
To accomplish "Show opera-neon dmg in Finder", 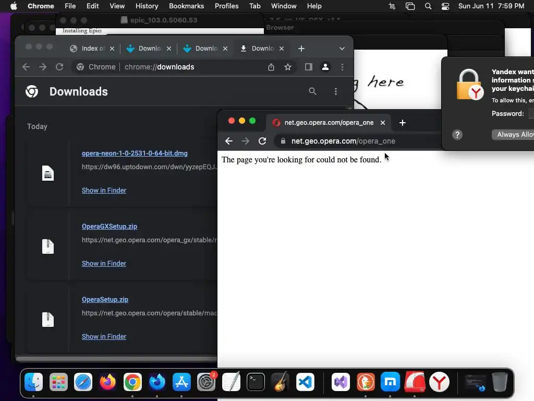I will (104, 190).
